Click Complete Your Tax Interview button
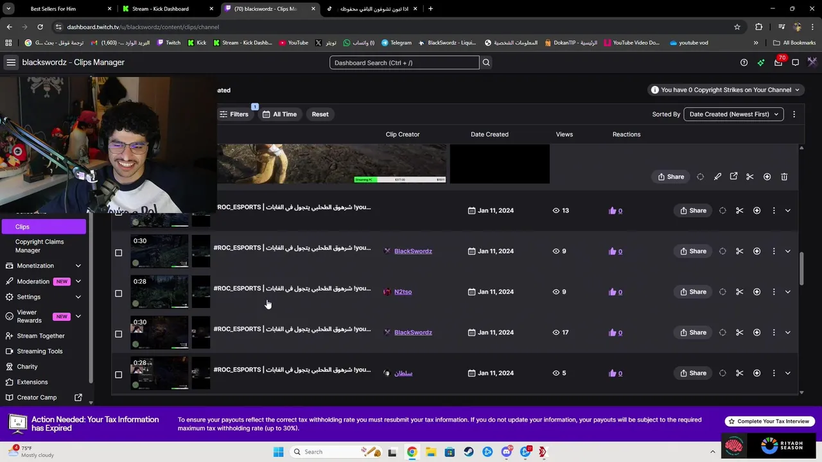This screenshot has height=462, width=822. coord(771,421)
